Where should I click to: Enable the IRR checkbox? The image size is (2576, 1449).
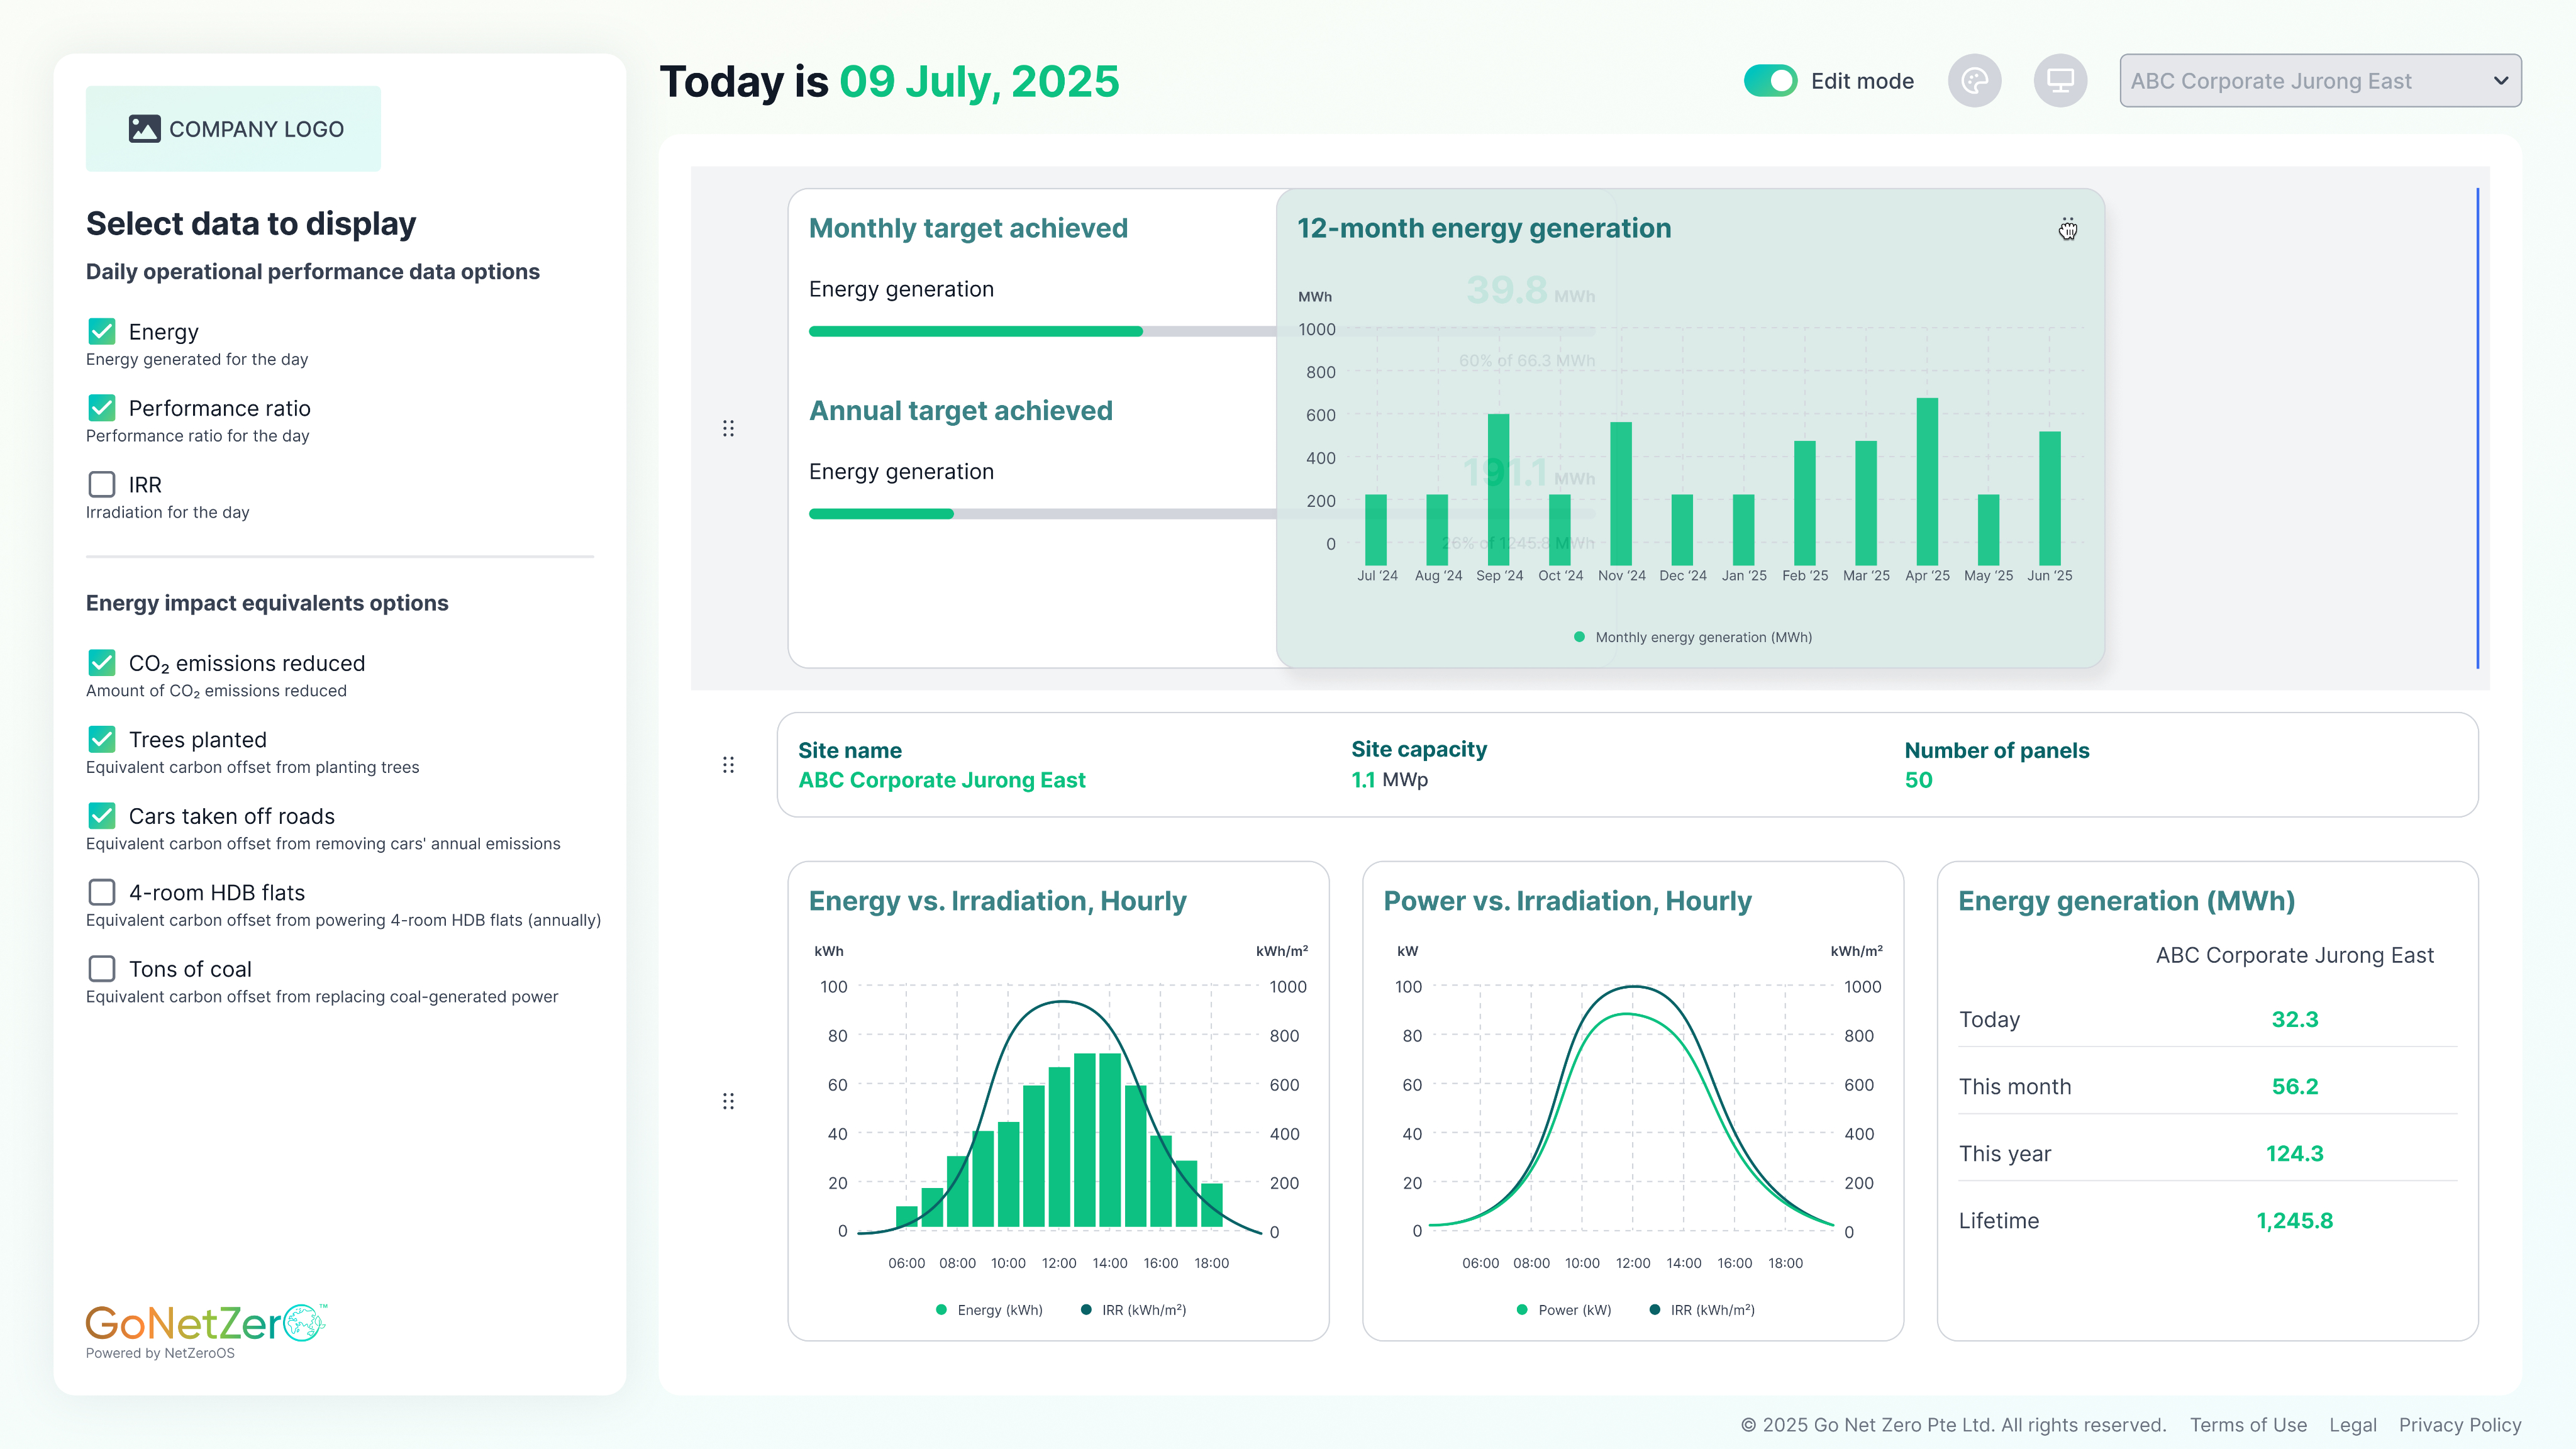coord(102,484)
